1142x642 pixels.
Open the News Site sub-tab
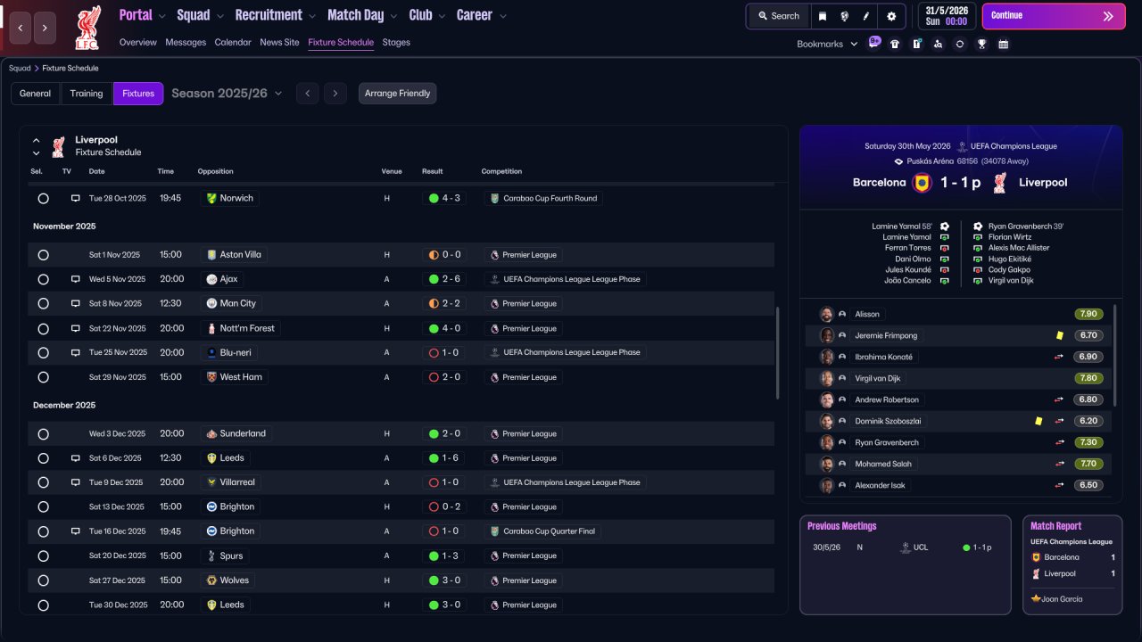point(279,42)
